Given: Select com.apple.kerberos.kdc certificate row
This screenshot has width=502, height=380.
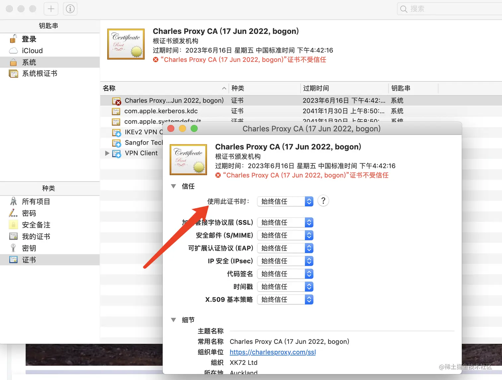Looking at the screenshot, I should pyautogui.click(x=301, y=111).
